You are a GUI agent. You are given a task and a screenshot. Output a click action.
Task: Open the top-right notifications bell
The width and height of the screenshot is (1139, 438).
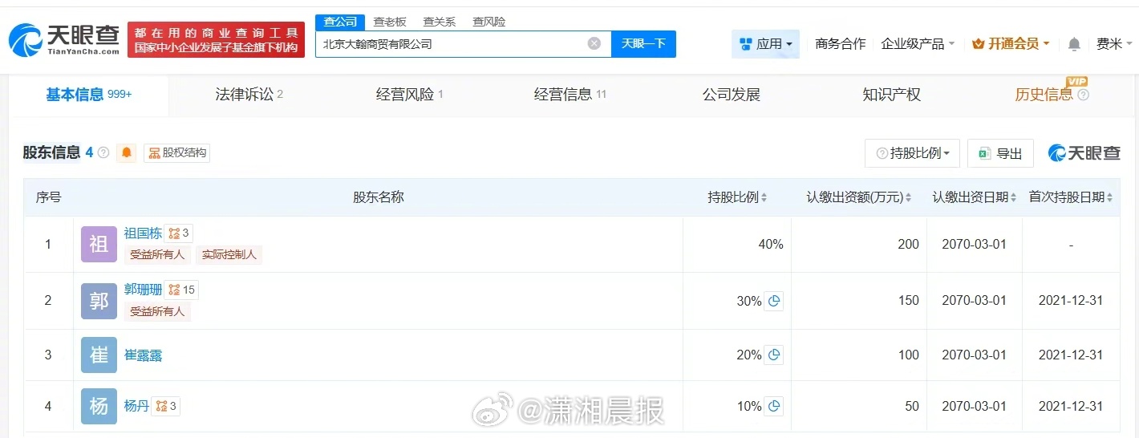coord(1074,44)
